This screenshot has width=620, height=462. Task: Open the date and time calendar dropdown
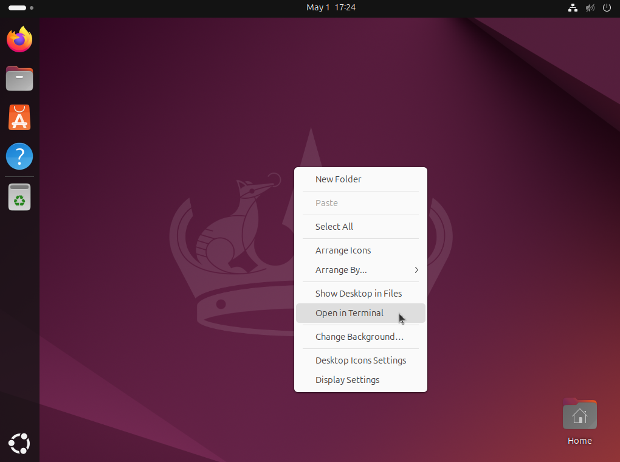[x=331, y=8]
